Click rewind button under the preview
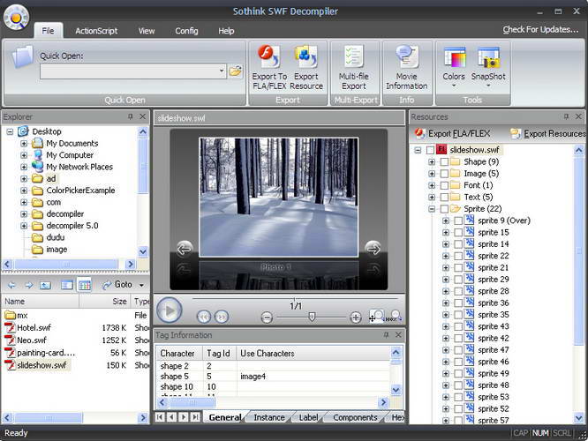The height and width of the screenshot is (441, 588). [x=204, y=318]
